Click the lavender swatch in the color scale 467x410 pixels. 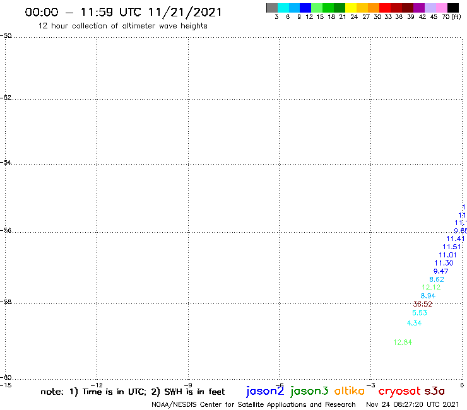[430, 8]
